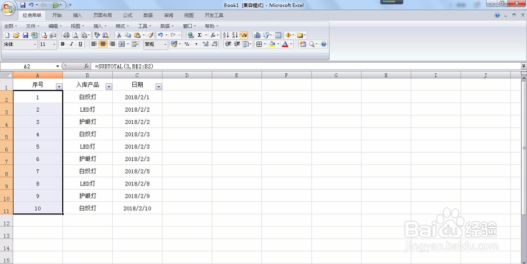The image size is (527, 264).
Task: Insert chart with column chart icon
Action: click(x=257, y=35)
